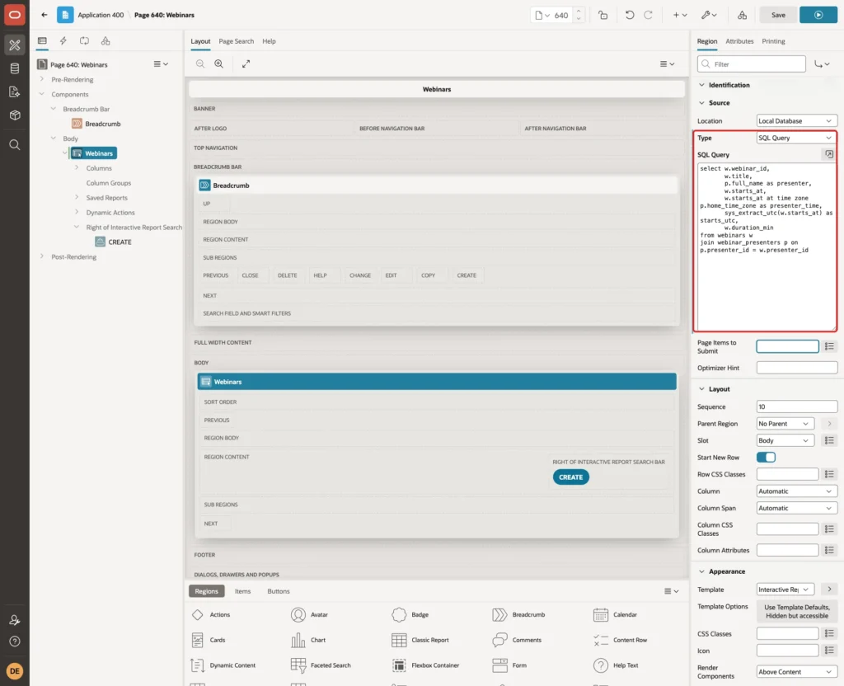Select the Calendar region in gallery
Screen dimensions: 844x686
[615, 614]
